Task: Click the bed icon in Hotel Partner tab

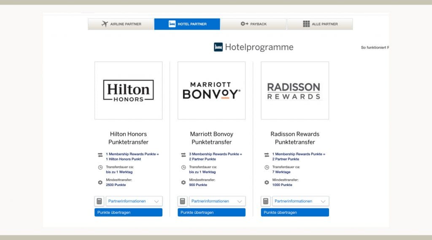Action: click(x=172, y=24)
